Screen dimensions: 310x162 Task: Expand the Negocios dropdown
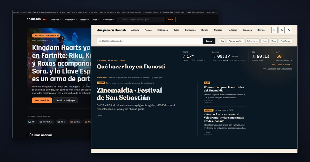233,30
